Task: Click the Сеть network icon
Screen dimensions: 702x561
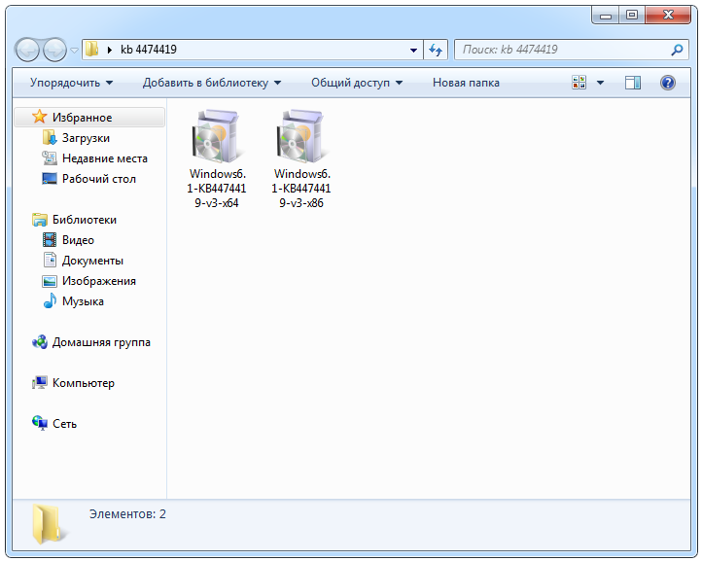Action: 40,423
